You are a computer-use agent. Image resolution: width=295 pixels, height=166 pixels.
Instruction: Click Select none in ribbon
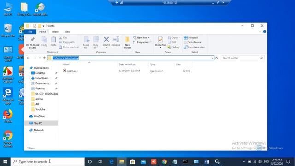[x=193, y=42]
